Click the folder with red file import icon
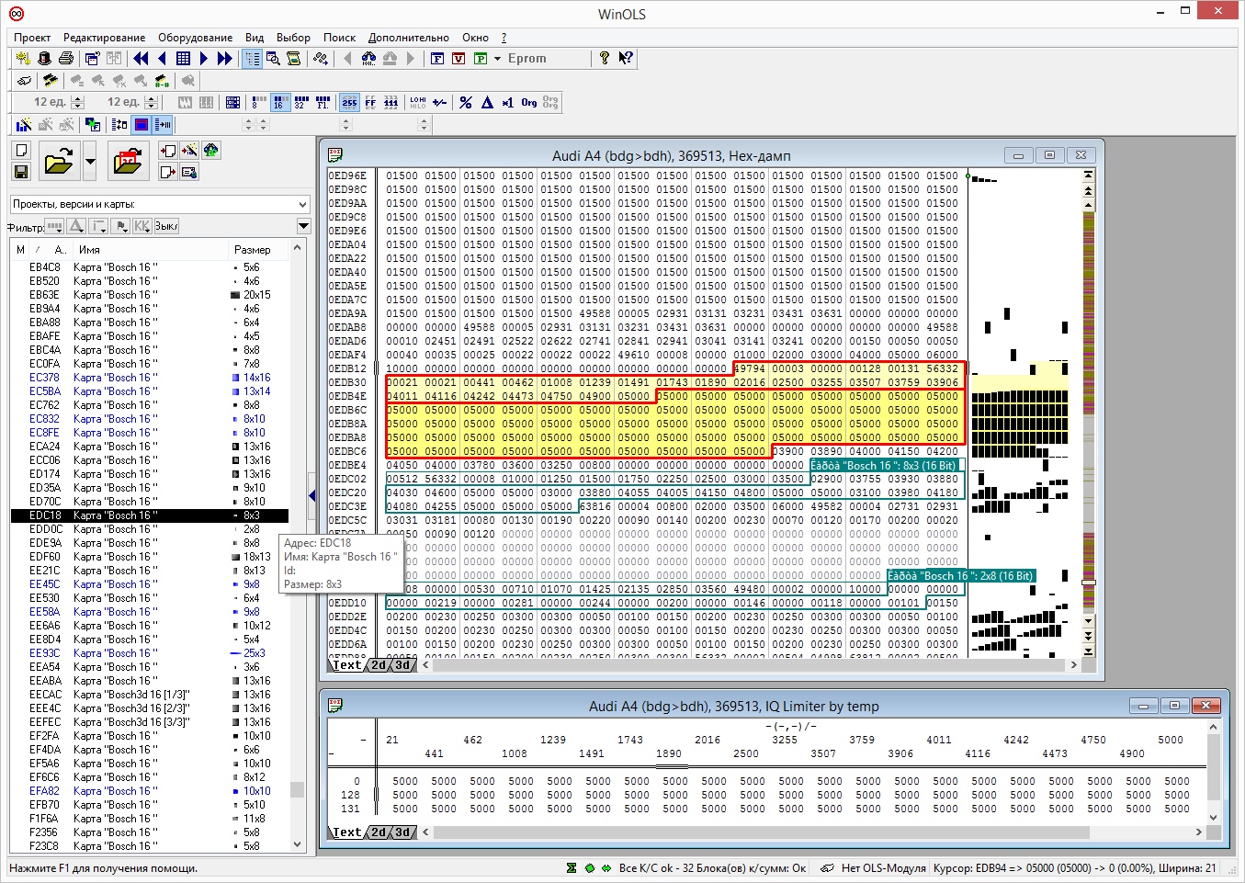The width and height of the screenshot is (1245, 883). pyautogui.click(x=128, y=161)
